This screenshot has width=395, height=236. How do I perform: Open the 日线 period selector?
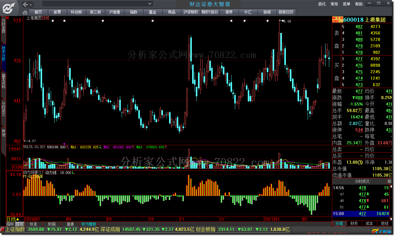pos(13,219)
